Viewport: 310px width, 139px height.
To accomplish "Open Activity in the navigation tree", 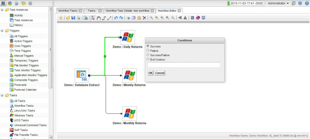I will click(19, 15).
